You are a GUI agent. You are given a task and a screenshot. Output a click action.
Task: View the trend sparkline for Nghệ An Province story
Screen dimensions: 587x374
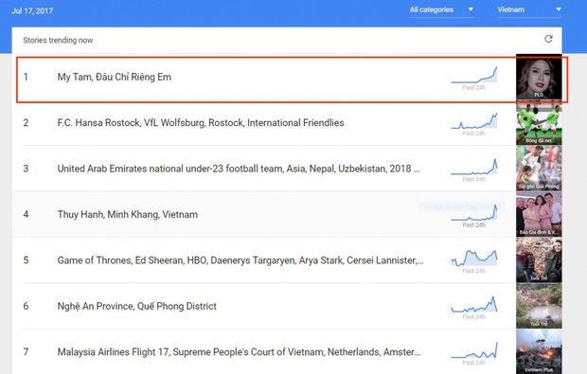pyautogui.click(x=474, y=304)
